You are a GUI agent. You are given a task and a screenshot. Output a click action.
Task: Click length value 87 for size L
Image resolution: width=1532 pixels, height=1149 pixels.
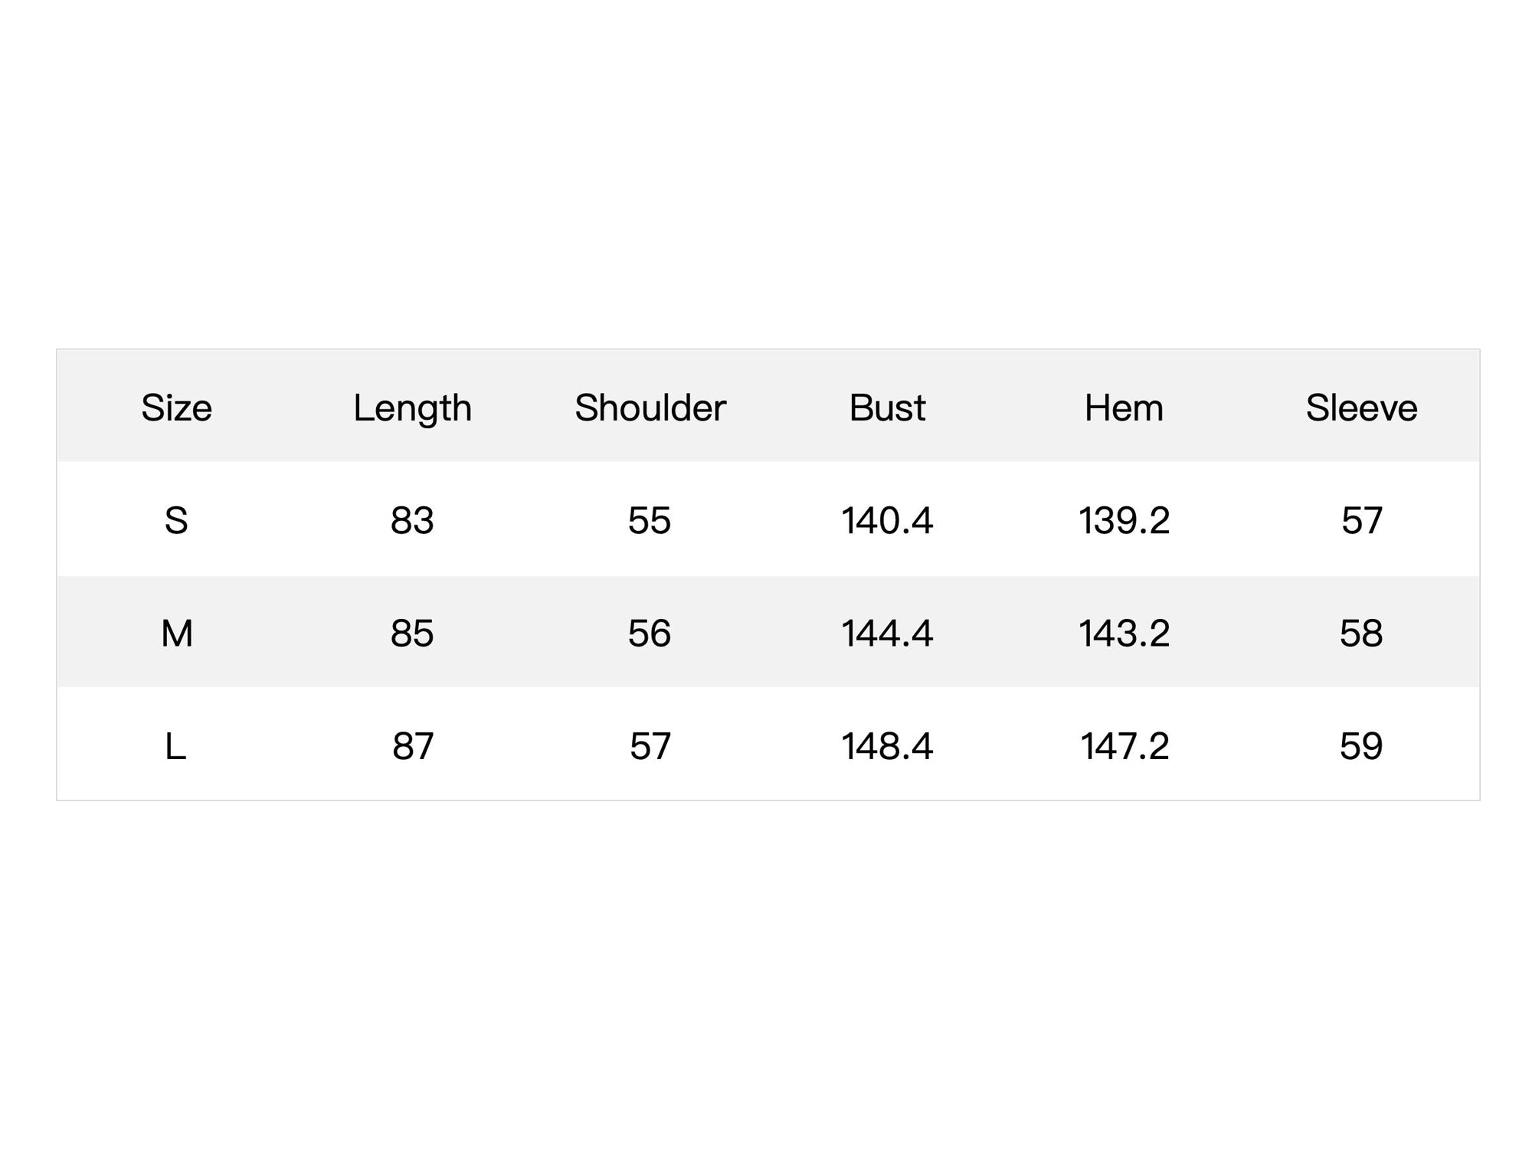point(413,746)
